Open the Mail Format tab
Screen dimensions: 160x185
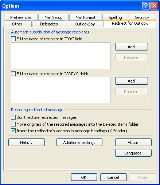click(86, 17)
